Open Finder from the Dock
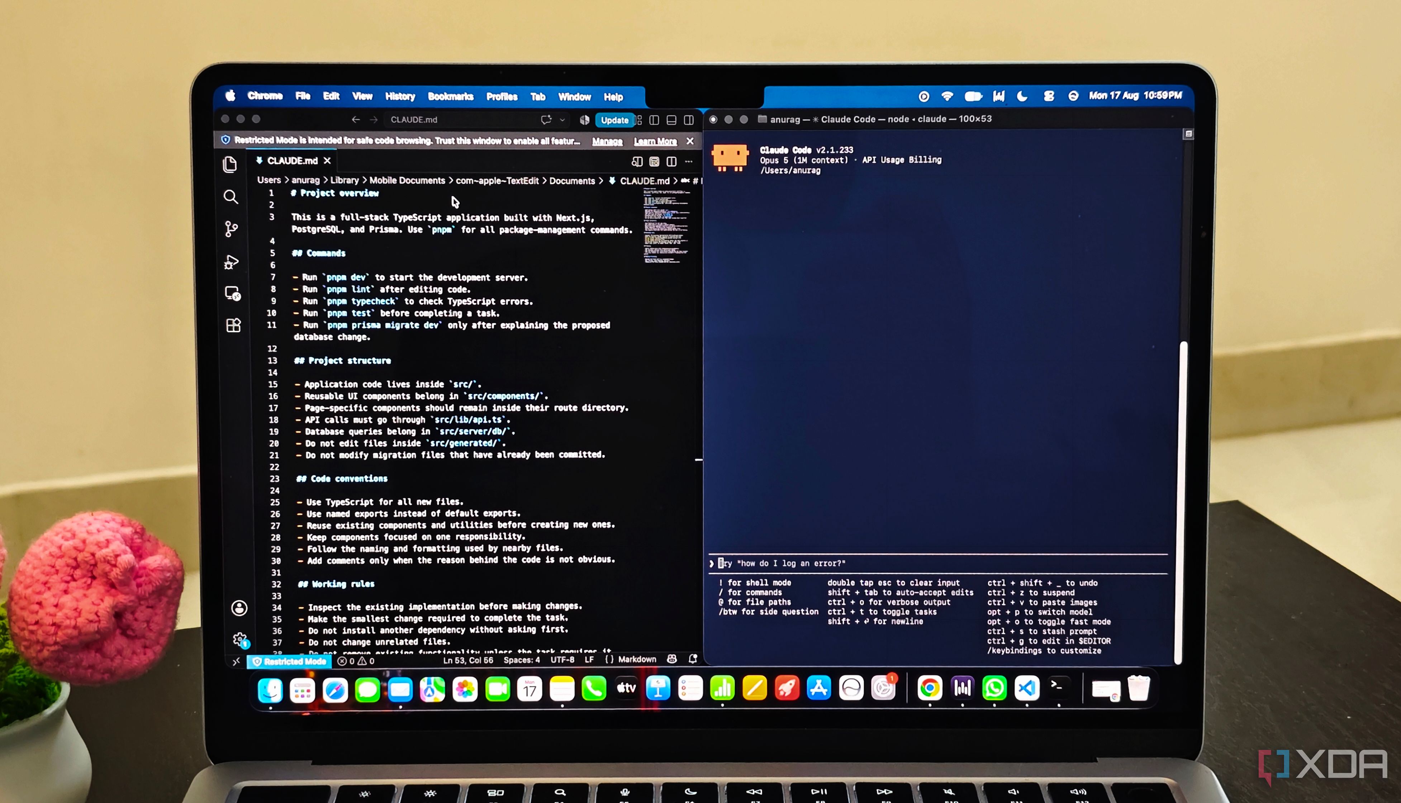 click(x=270, y=690)
